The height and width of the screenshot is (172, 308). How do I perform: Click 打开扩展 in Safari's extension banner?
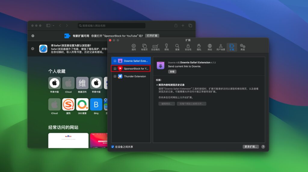(x=152, y=36)
